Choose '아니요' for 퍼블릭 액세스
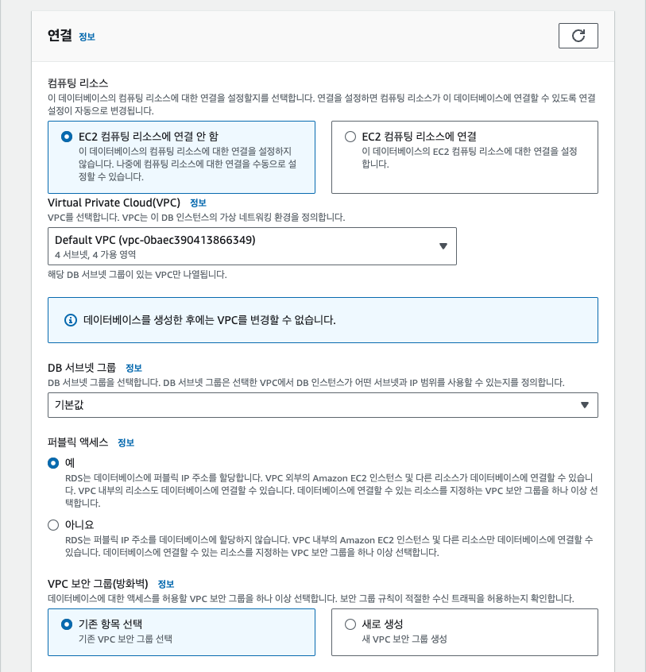The image size is (646, 672). tap(53, 525)
